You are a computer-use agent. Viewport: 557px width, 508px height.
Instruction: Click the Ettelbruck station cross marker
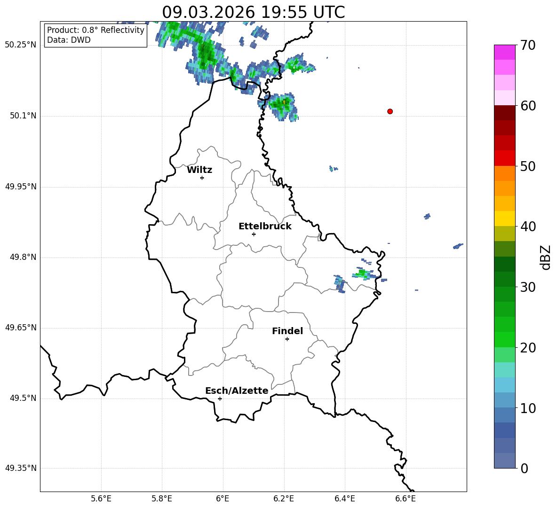click(x=254, y=234)
